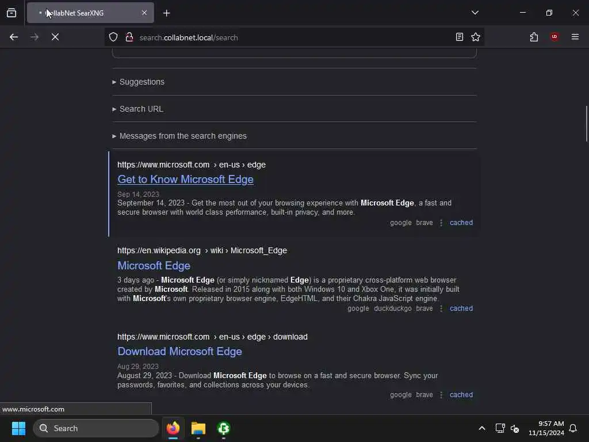The image size is (589, 442).
Task: Open Download Microsoft Edge result link
Action: [179, 352]
